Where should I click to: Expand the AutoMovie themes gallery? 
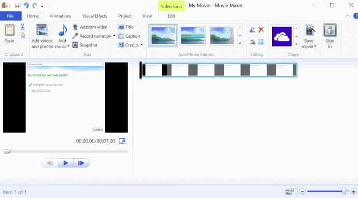pos(240,43)
